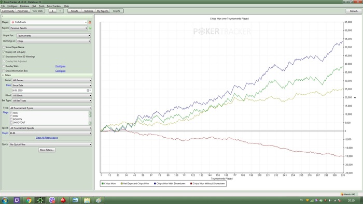Open Twitch from the taskbar

17,200
